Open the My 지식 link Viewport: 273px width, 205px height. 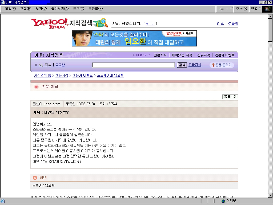coord(45,65)
